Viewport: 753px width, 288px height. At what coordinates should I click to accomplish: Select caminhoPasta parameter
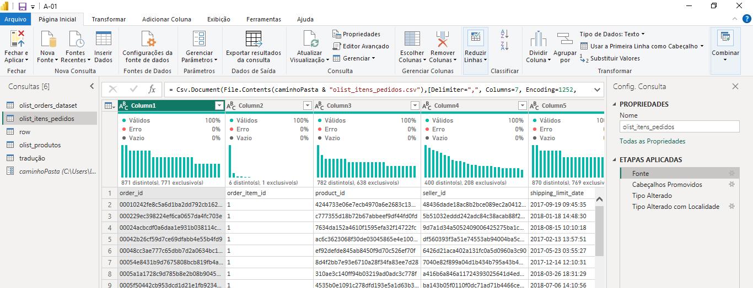click(x=50, y=171)
